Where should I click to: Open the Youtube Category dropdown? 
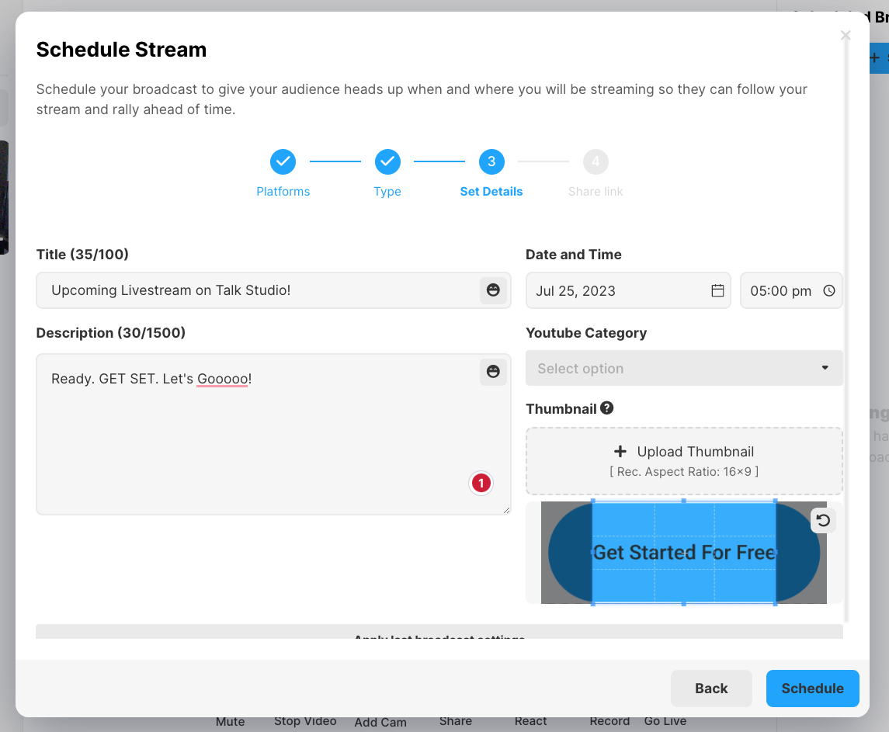(684, 368)
